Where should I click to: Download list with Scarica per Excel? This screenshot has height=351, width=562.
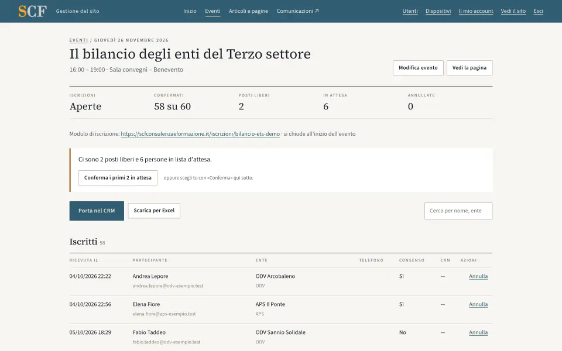154,211
